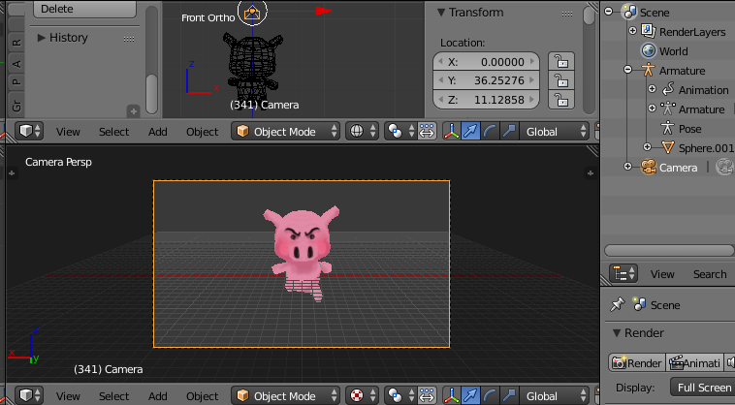Viewport: 735px width, 405px height.
Task: Lock the Y location value
Action: 561,80
